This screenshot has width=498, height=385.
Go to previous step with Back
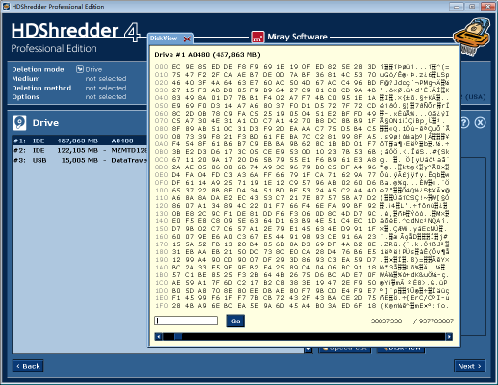tap(28, 366)
